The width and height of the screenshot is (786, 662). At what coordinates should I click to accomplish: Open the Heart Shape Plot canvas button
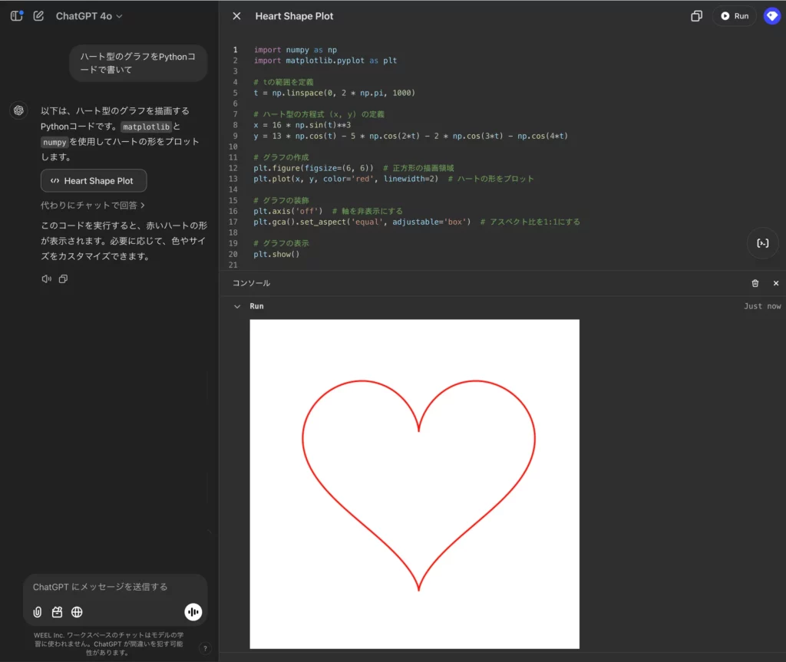pos(93,181)
